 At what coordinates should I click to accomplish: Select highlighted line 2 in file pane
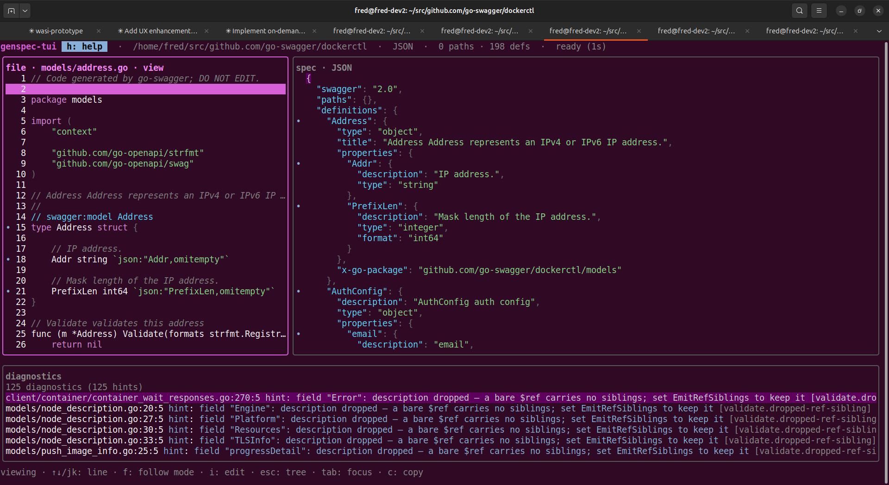pos(145,89)
